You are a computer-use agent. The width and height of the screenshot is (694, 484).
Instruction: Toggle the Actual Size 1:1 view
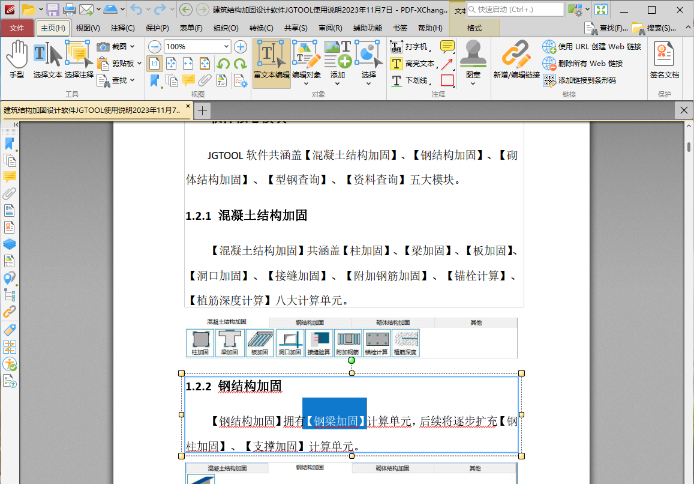(x=154, y=64)
